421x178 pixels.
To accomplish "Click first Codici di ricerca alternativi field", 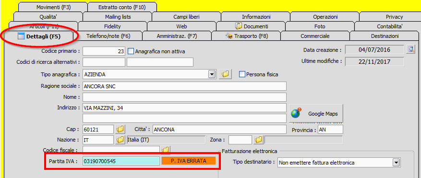I will coord(104,62).
